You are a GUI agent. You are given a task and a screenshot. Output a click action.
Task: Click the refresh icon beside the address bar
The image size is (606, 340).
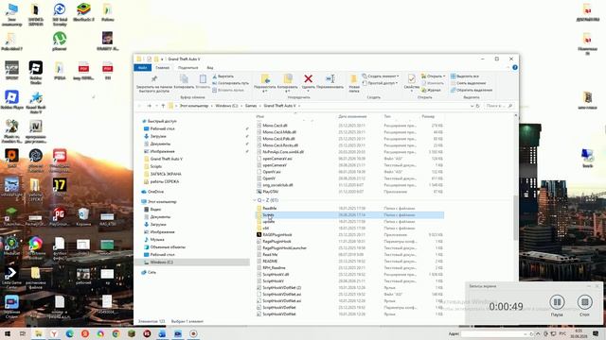477,106
